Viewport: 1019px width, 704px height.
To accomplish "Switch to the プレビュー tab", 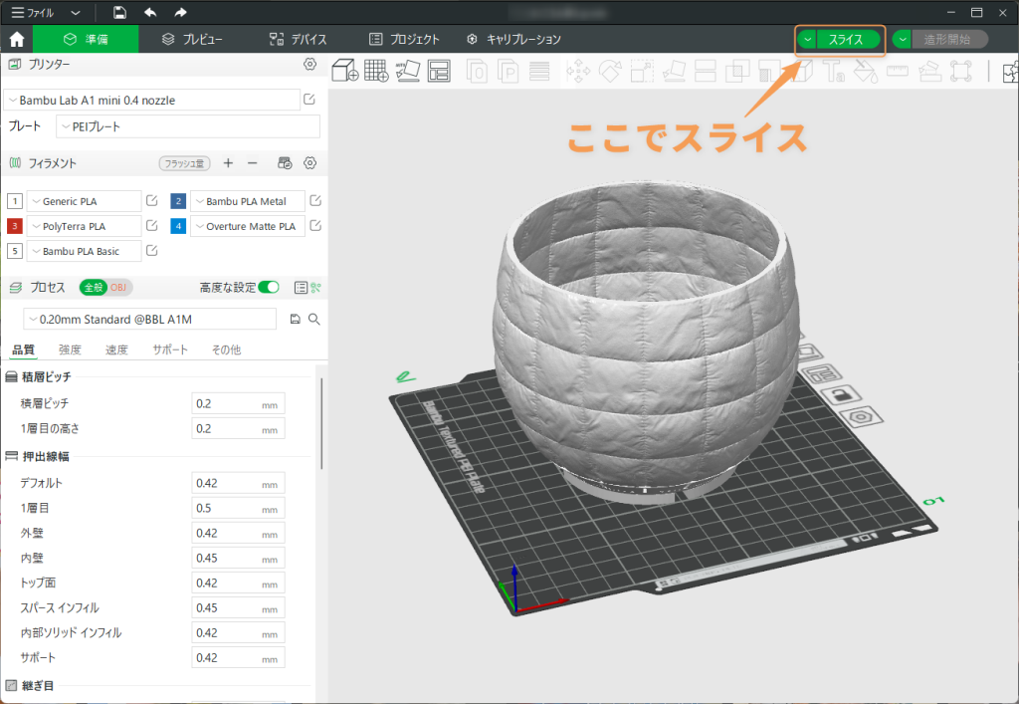I will (192, 40).
